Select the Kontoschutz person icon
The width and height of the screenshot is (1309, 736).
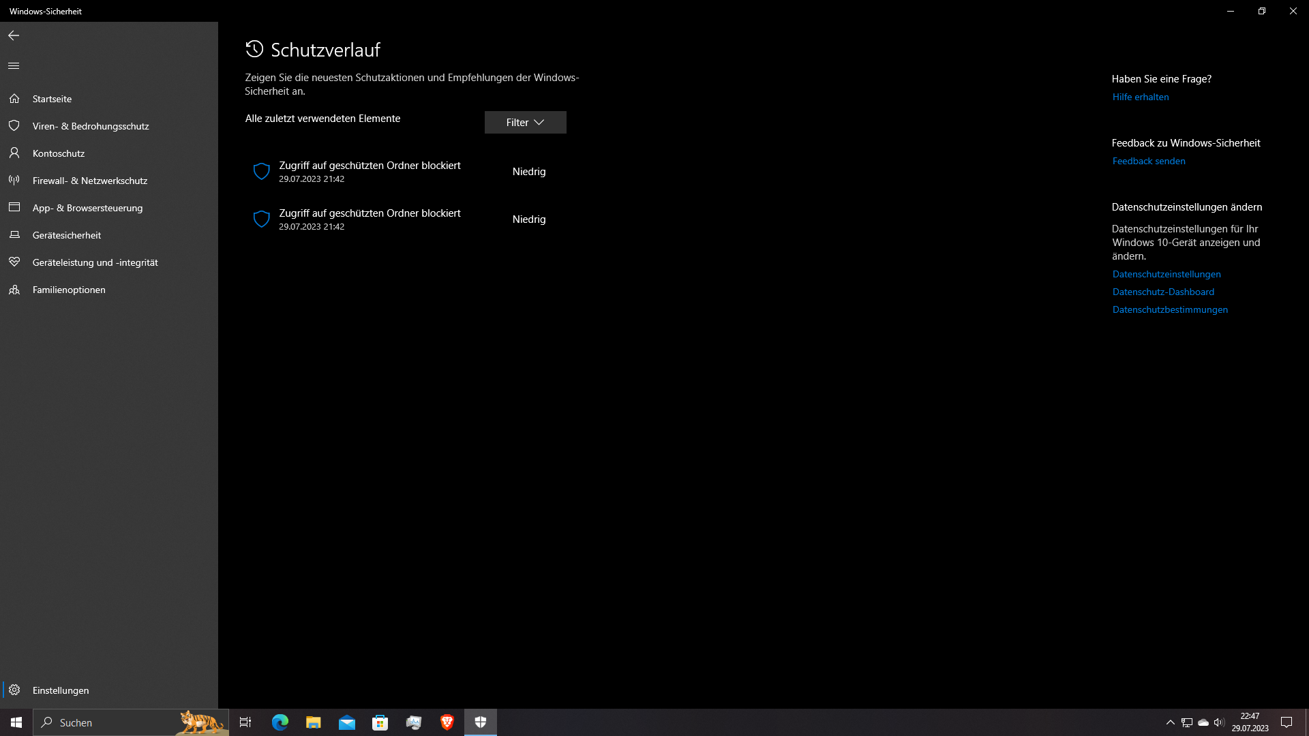tap(15, 153)
